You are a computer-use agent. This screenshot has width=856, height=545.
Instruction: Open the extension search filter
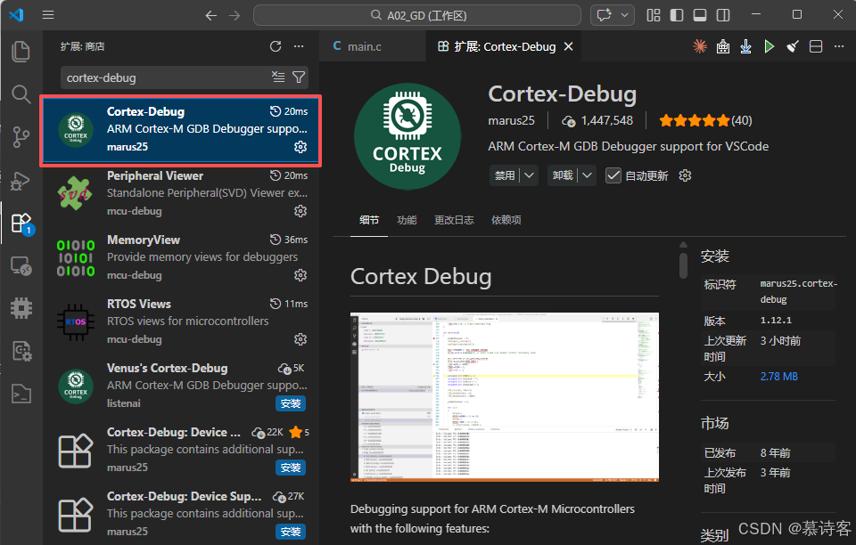[x=299, y=77]
